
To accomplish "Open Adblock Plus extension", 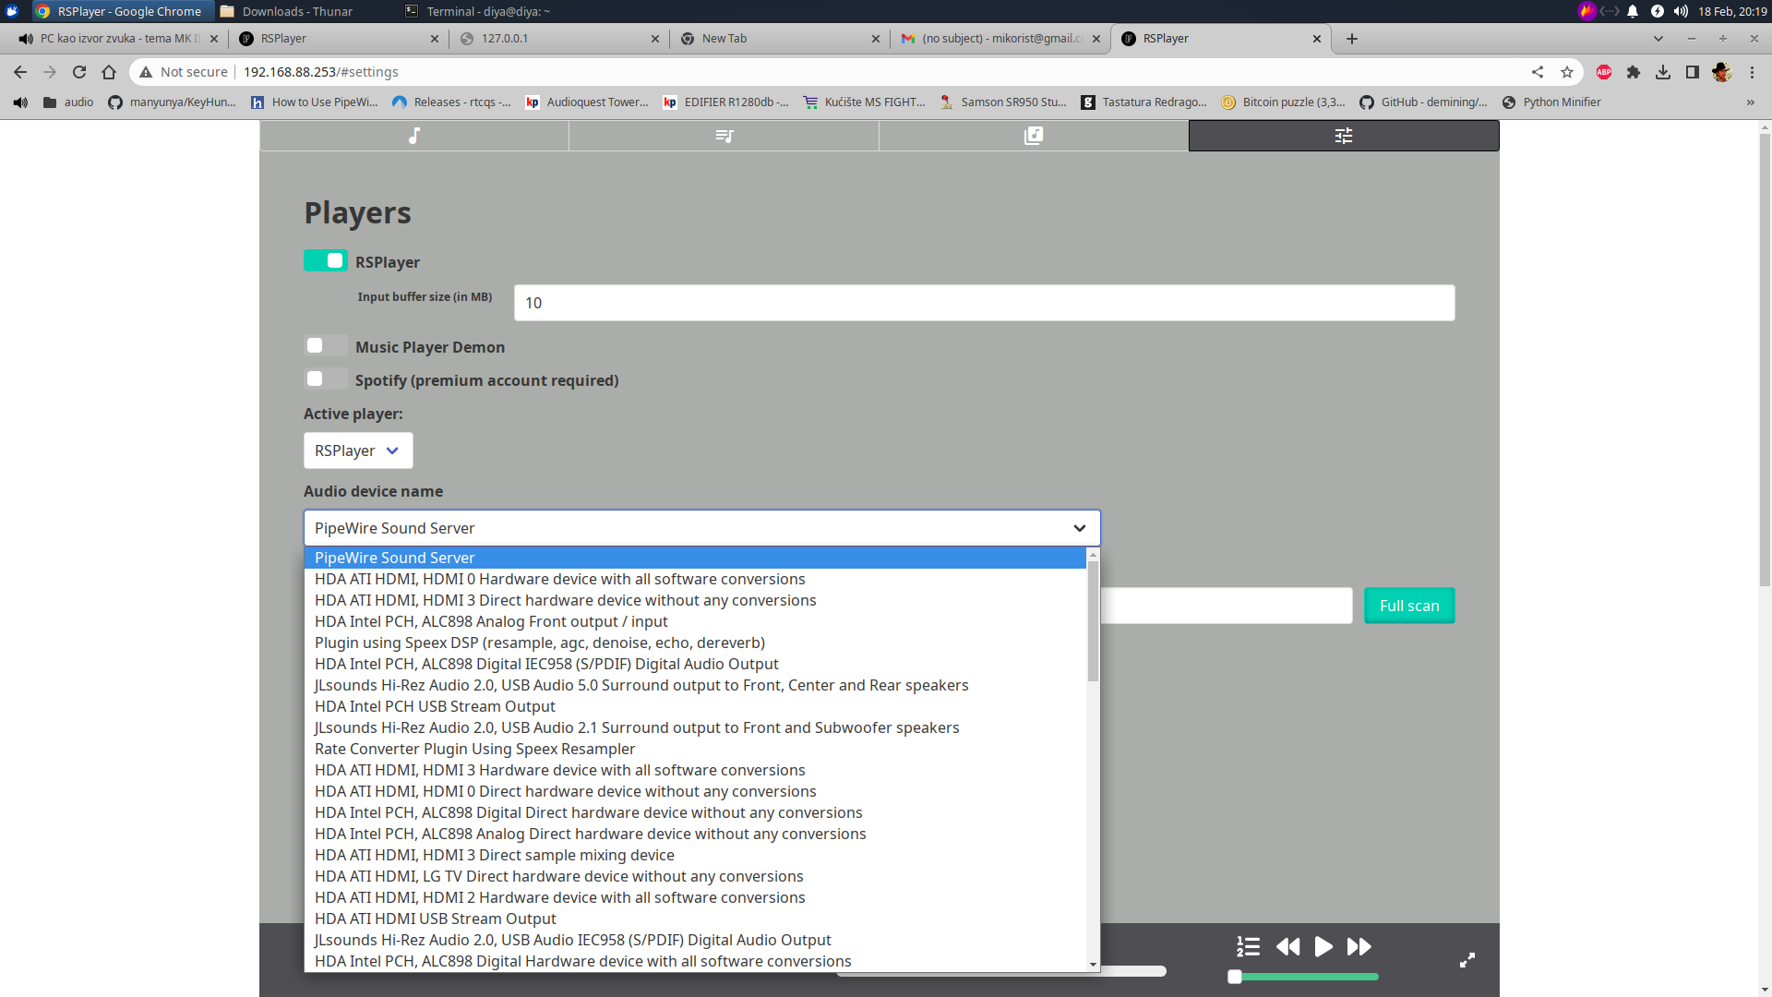I will (1604, 72).
